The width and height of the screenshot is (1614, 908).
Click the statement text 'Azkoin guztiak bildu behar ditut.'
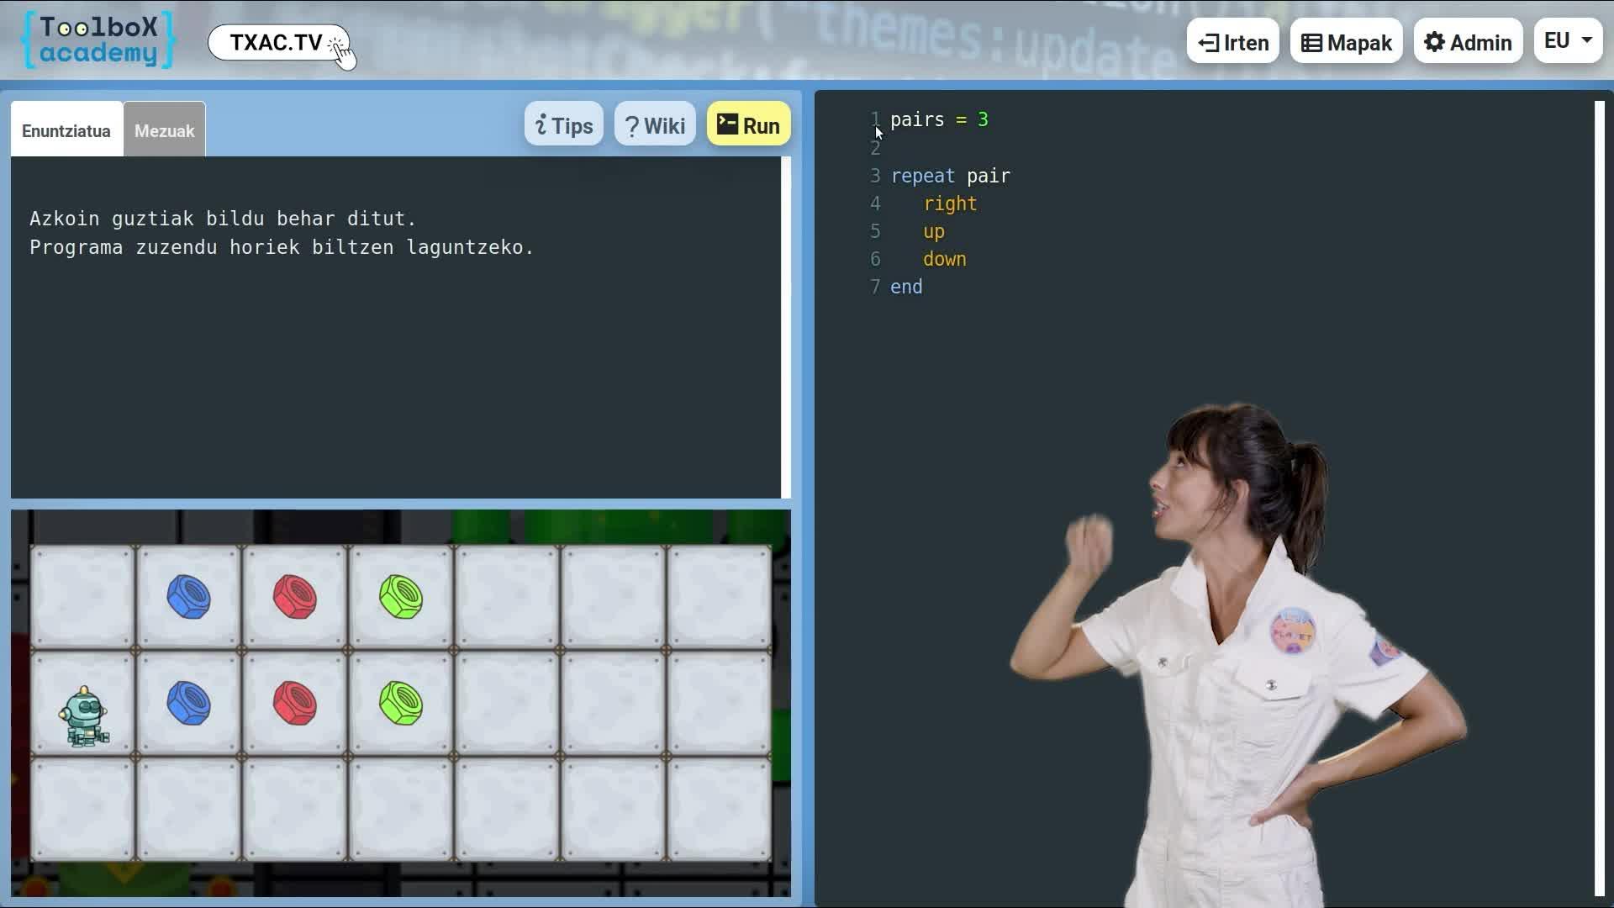[x=223, y=219]
